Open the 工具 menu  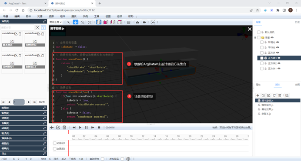coord(97,16)
